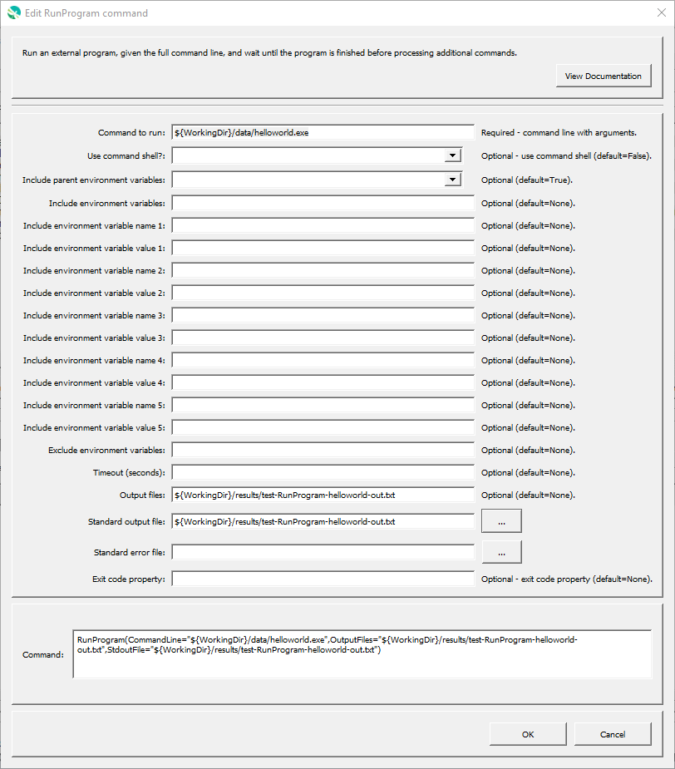Click the 'Exit code property:' label
Image resolution: width=675 pixels, height=769 pixels.
pos(129,579)
